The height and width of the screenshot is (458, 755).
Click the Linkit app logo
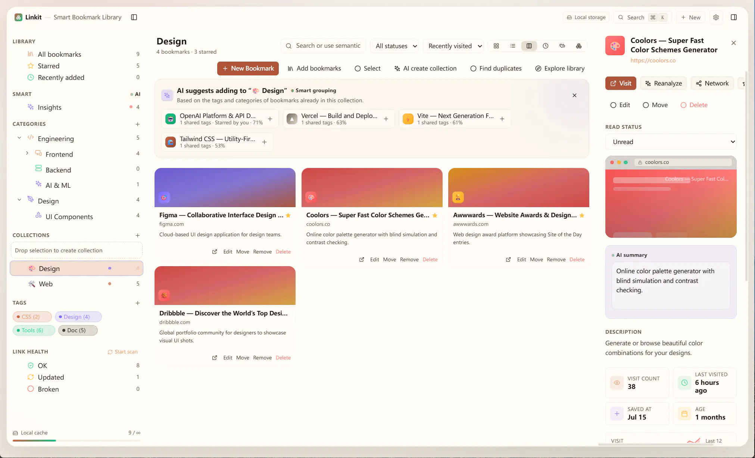[18, 17]
